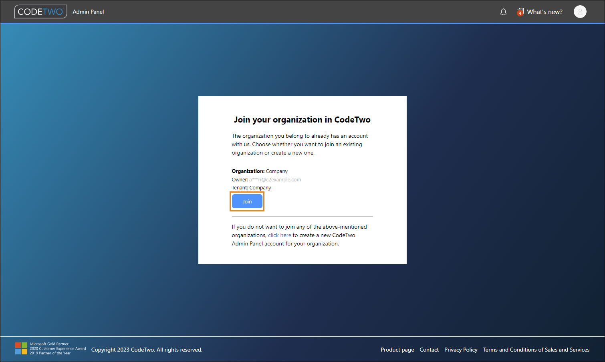Click the CodeTwo logo
Screen dimensions: 605x362
(x=40, y=12)
